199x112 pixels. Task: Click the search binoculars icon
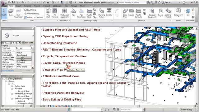tap(148, 2)
